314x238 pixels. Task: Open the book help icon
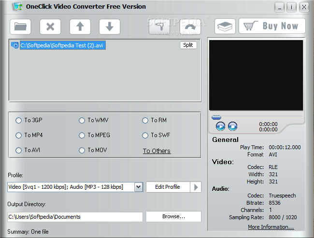[x=225, y=26]
